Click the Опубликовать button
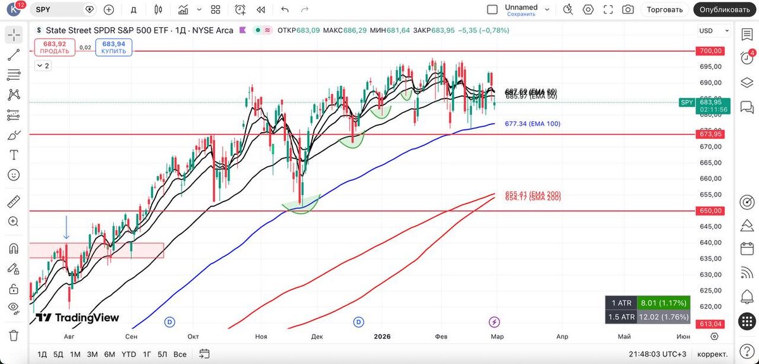Viewport: 759px width, 364px height. pos(725,9)
